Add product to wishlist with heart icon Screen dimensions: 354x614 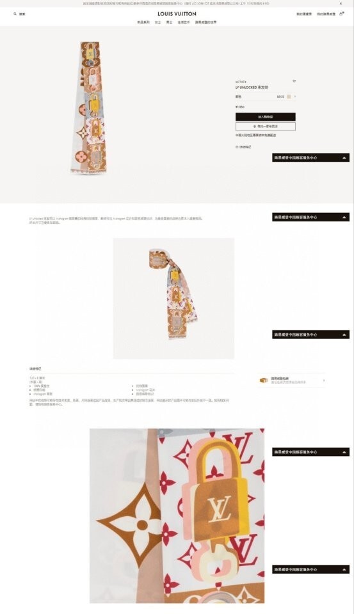pos(294,81)
